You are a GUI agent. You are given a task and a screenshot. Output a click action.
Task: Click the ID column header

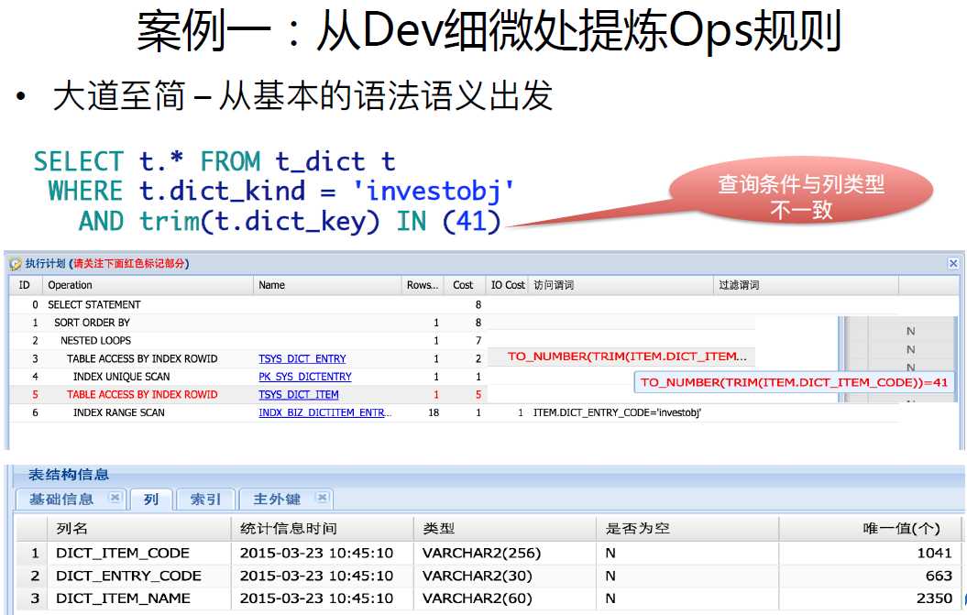[25, 285]
